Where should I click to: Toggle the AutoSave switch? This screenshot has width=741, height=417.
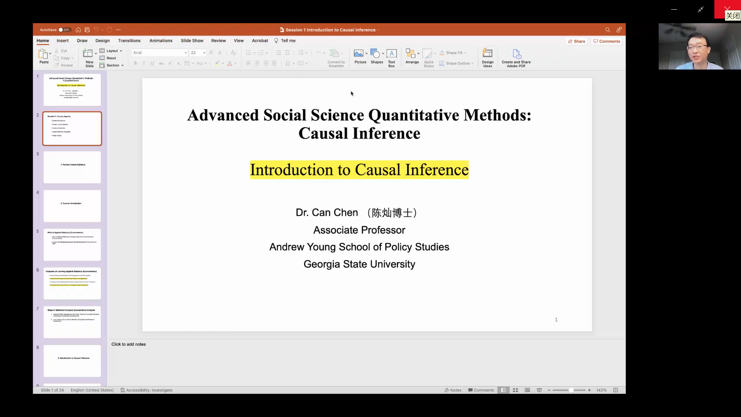coord(64,30)
